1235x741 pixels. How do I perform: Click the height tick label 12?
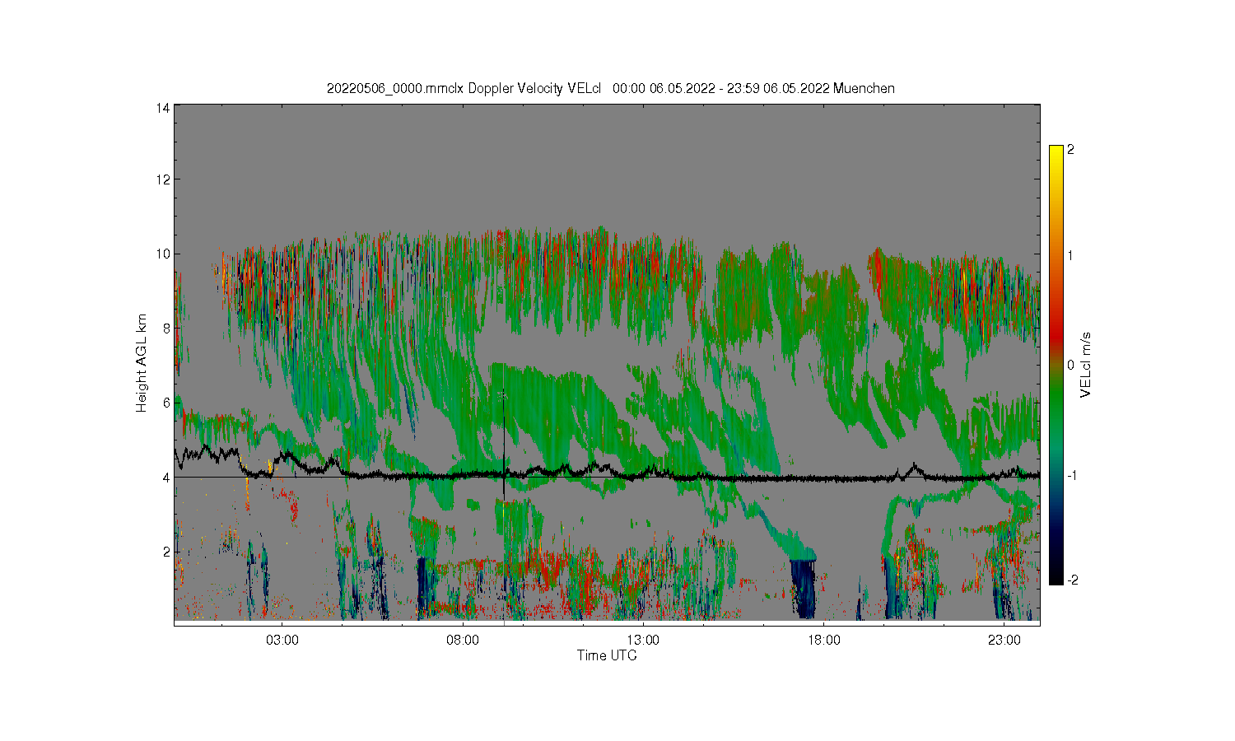163,179
